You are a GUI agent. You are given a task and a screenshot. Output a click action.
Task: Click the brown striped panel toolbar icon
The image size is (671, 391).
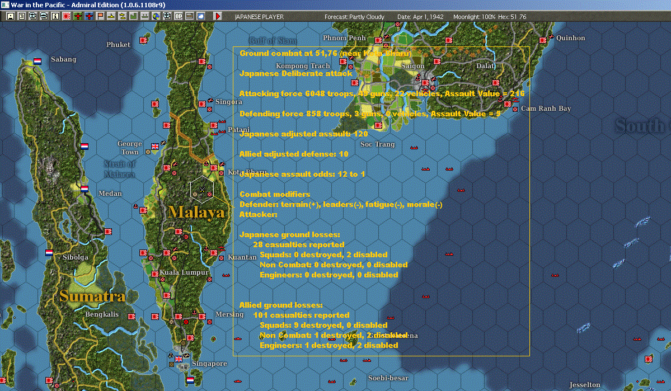coord(189,16)
